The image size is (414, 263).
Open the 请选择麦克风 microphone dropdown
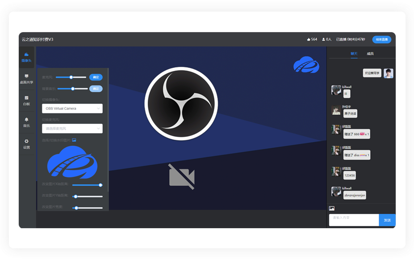pos(72,129)
